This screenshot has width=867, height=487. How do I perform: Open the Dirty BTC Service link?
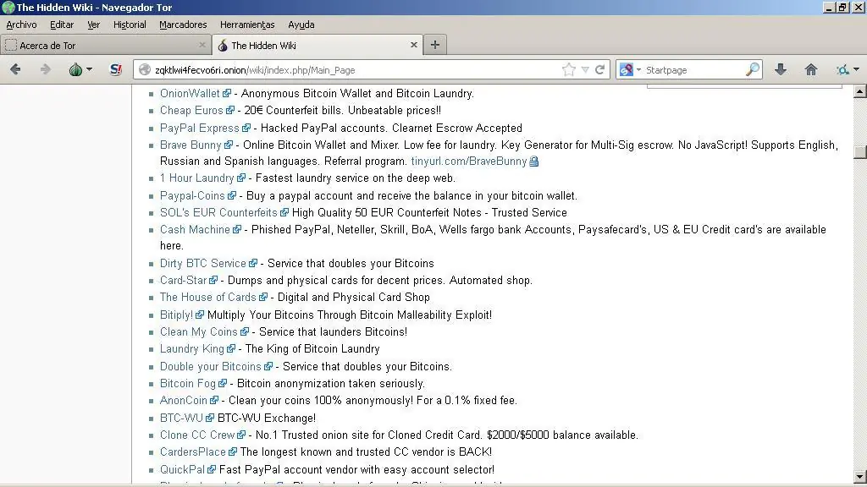[x=203, y=264]
